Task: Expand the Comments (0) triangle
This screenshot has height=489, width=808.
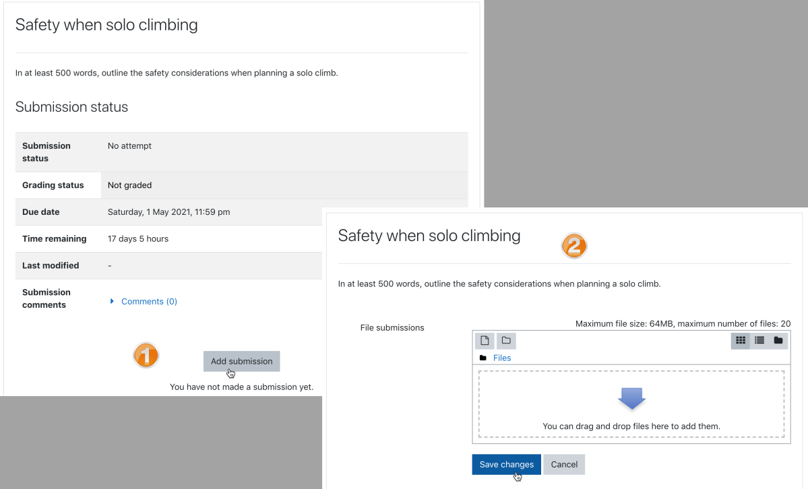Action: click(112, 302)
